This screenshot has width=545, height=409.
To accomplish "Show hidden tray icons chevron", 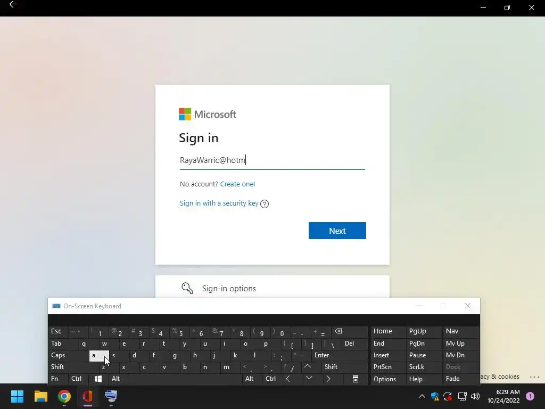I will tap(422, 396).
